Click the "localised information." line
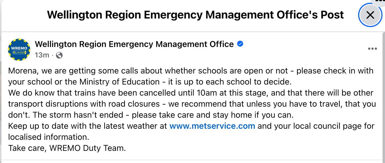 [48, 137]
